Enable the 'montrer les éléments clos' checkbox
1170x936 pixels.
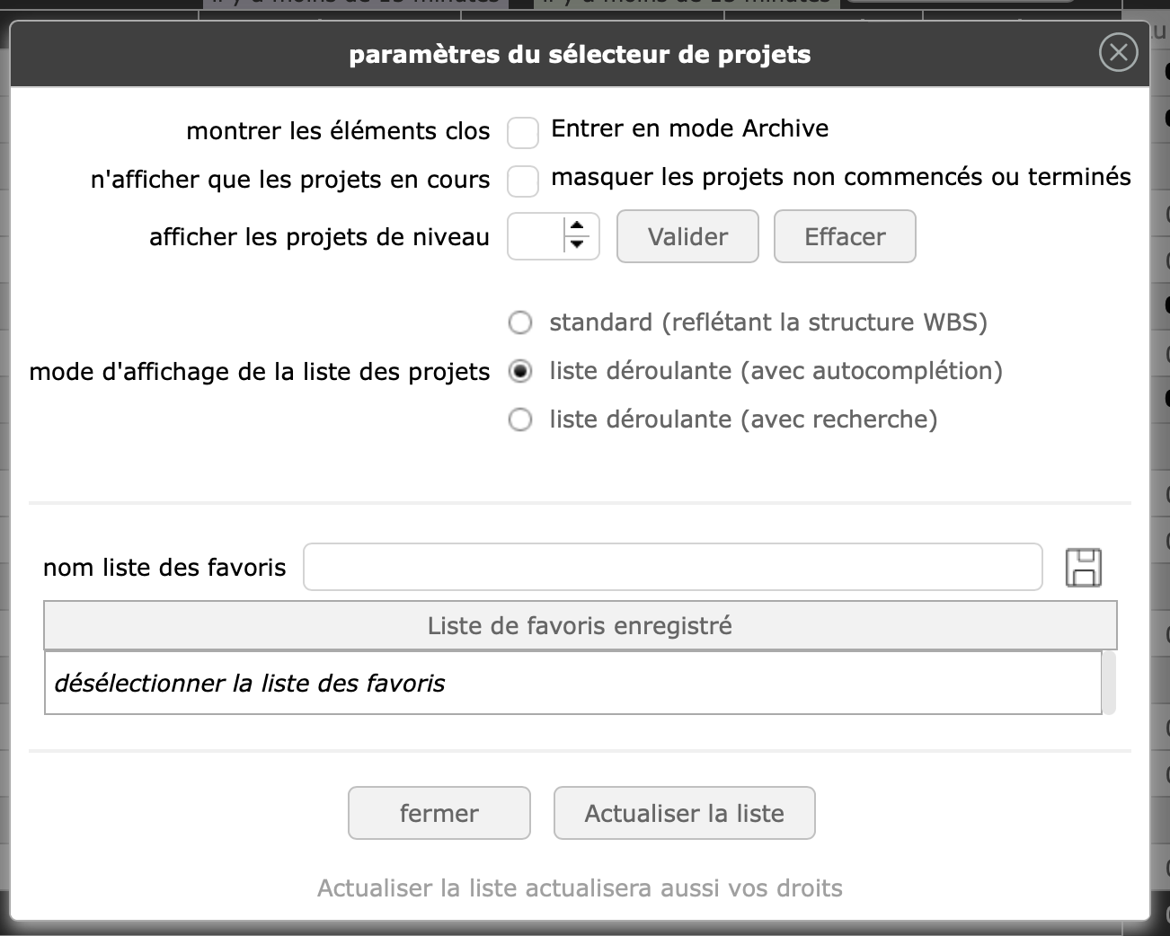523,132
